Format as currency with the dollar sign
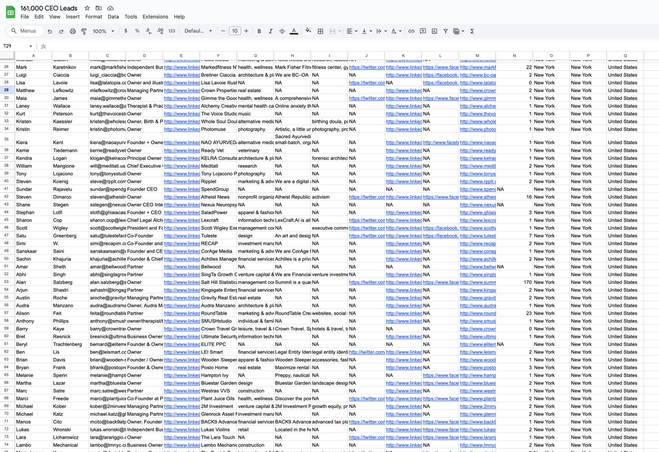The height and width of the screenshot is (452, 659). coord(126,31)
